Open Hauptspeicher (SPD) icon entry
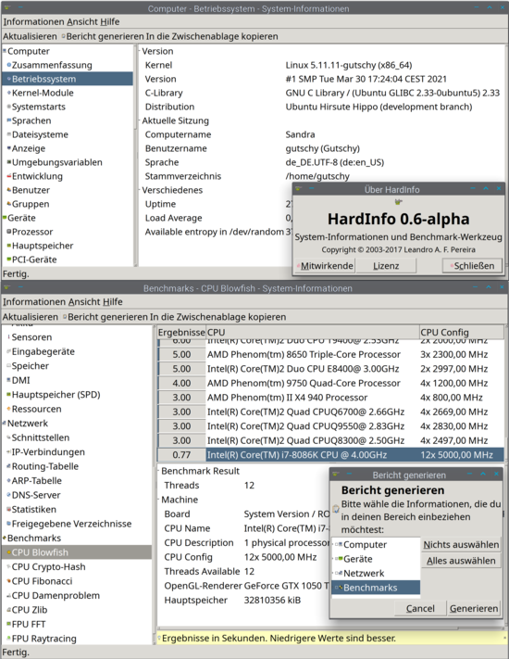 tap(9, 394)
